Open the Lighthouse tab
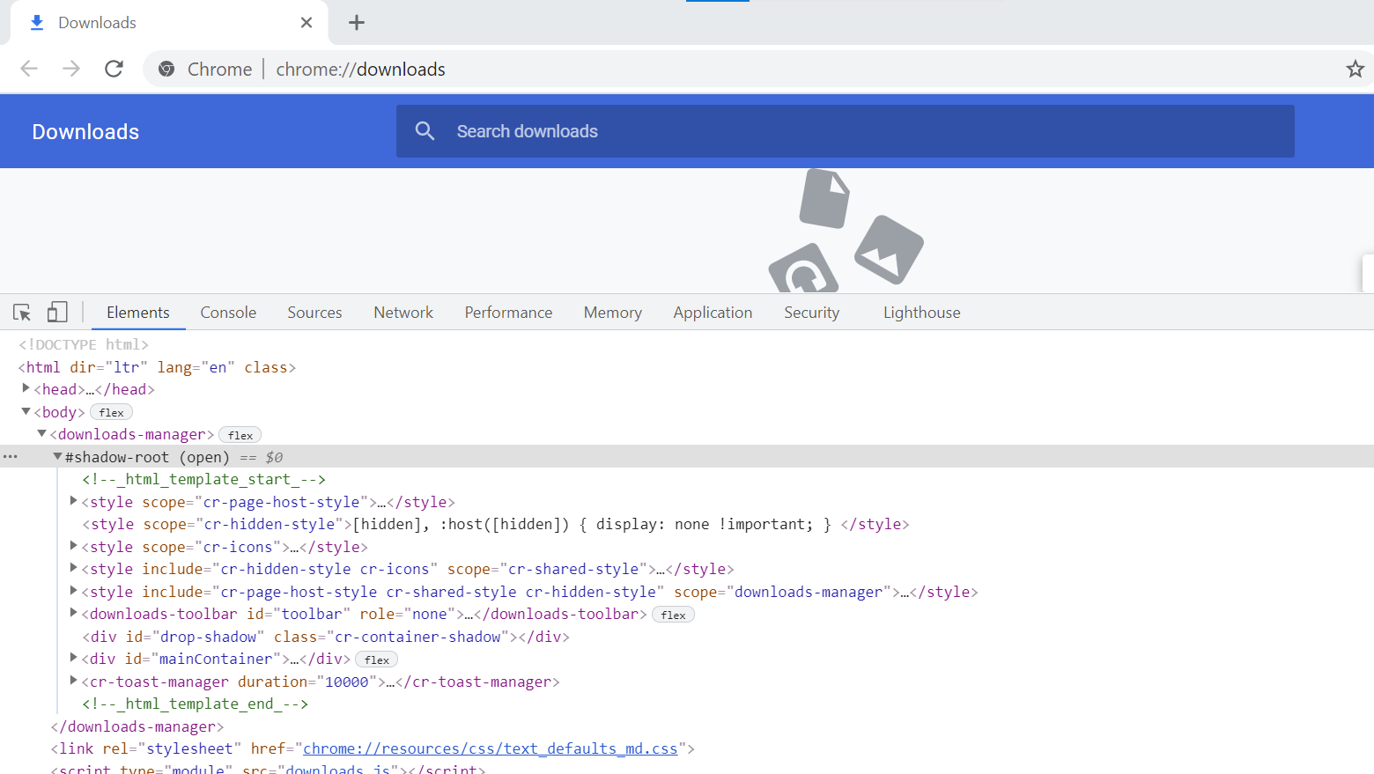This screenshot has width=1374, height=774. coord(922,313)
